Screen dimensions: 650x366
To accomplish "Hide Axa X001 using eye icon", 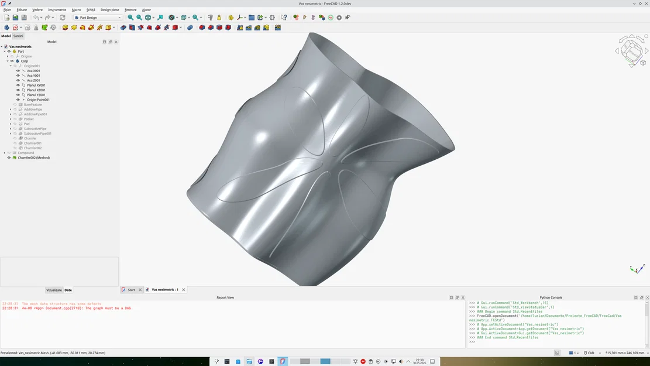I will coord(18,71).
